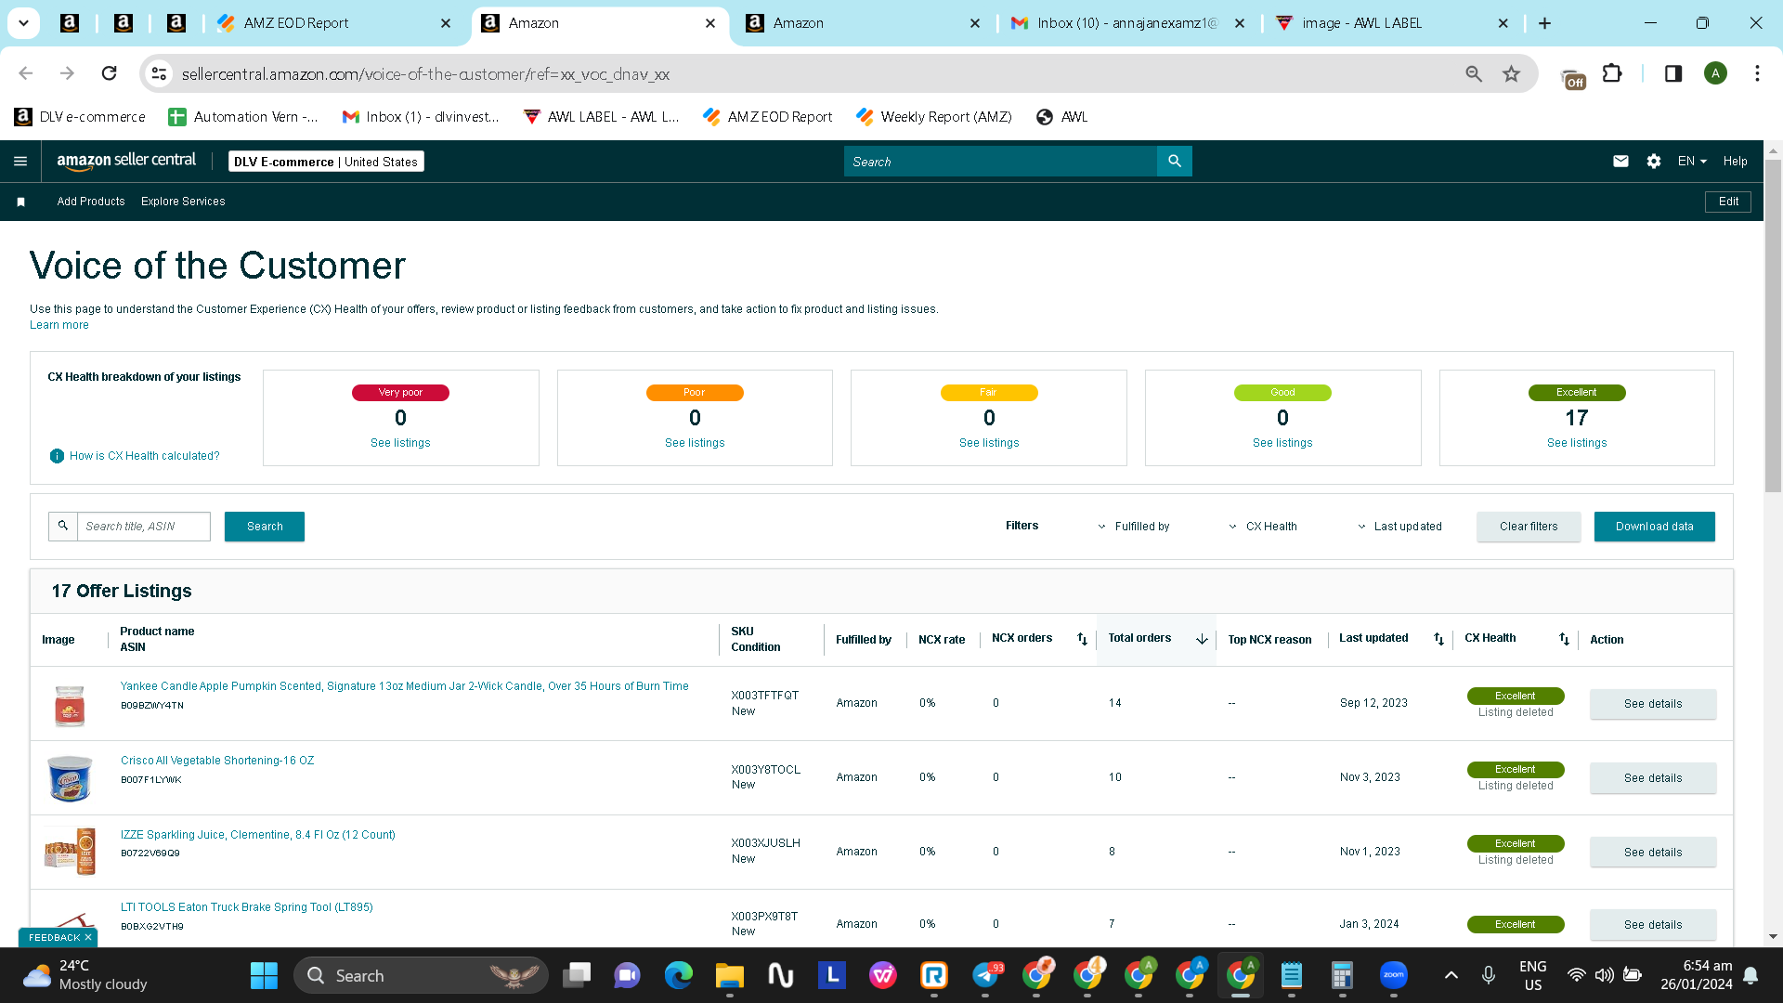Click the magnifier button in Seller Central search bar
The height and width of the screenshot is (1003, 1783).
[1175, 162]
